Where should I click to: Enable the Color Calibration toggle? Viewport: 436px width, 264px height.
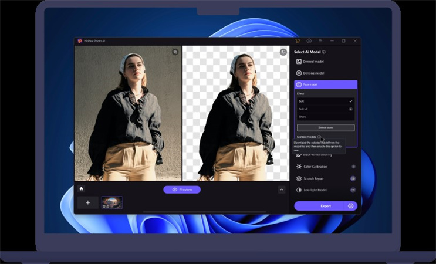coord(353,167)
